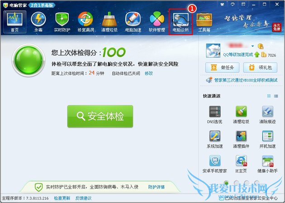The height and width of the screenshot is (203, 285).
Task: Click the QQ等级加速完成 link
Action: [238, 55]
